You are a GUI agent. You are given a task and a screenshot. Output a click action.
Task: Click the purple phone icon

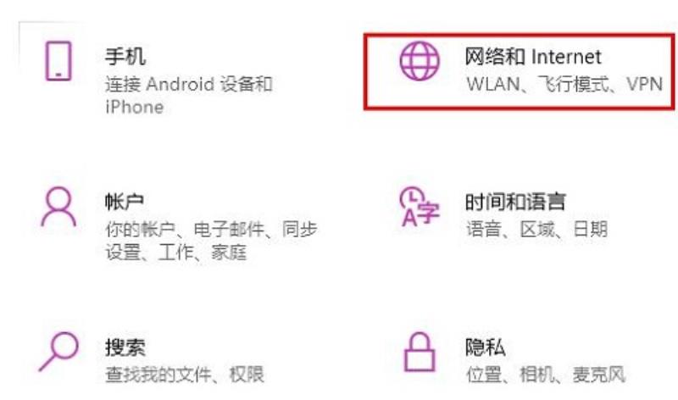point(58,61)
